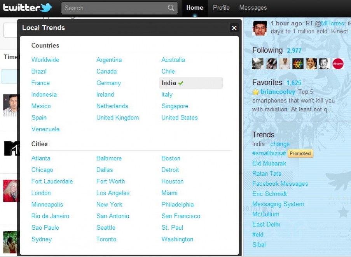Choose Fort Worth trends
Image resolution: width=351 pixels, height=257 pixels.
pyautogui.click(x=110, y=181)
